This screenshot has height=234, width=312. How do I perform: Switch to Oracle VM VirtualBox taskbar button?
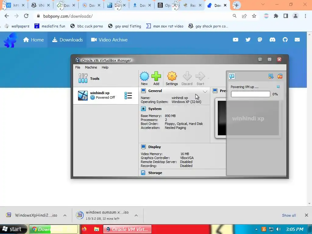[x=127, y=229]
